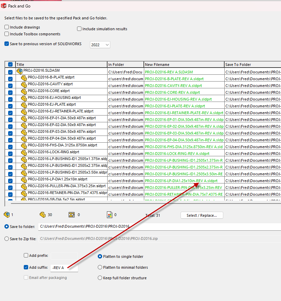Click the PROJ-D2016.SLDASM assembly icon
This screenshot has height=301, width=281.
point(20,71)
